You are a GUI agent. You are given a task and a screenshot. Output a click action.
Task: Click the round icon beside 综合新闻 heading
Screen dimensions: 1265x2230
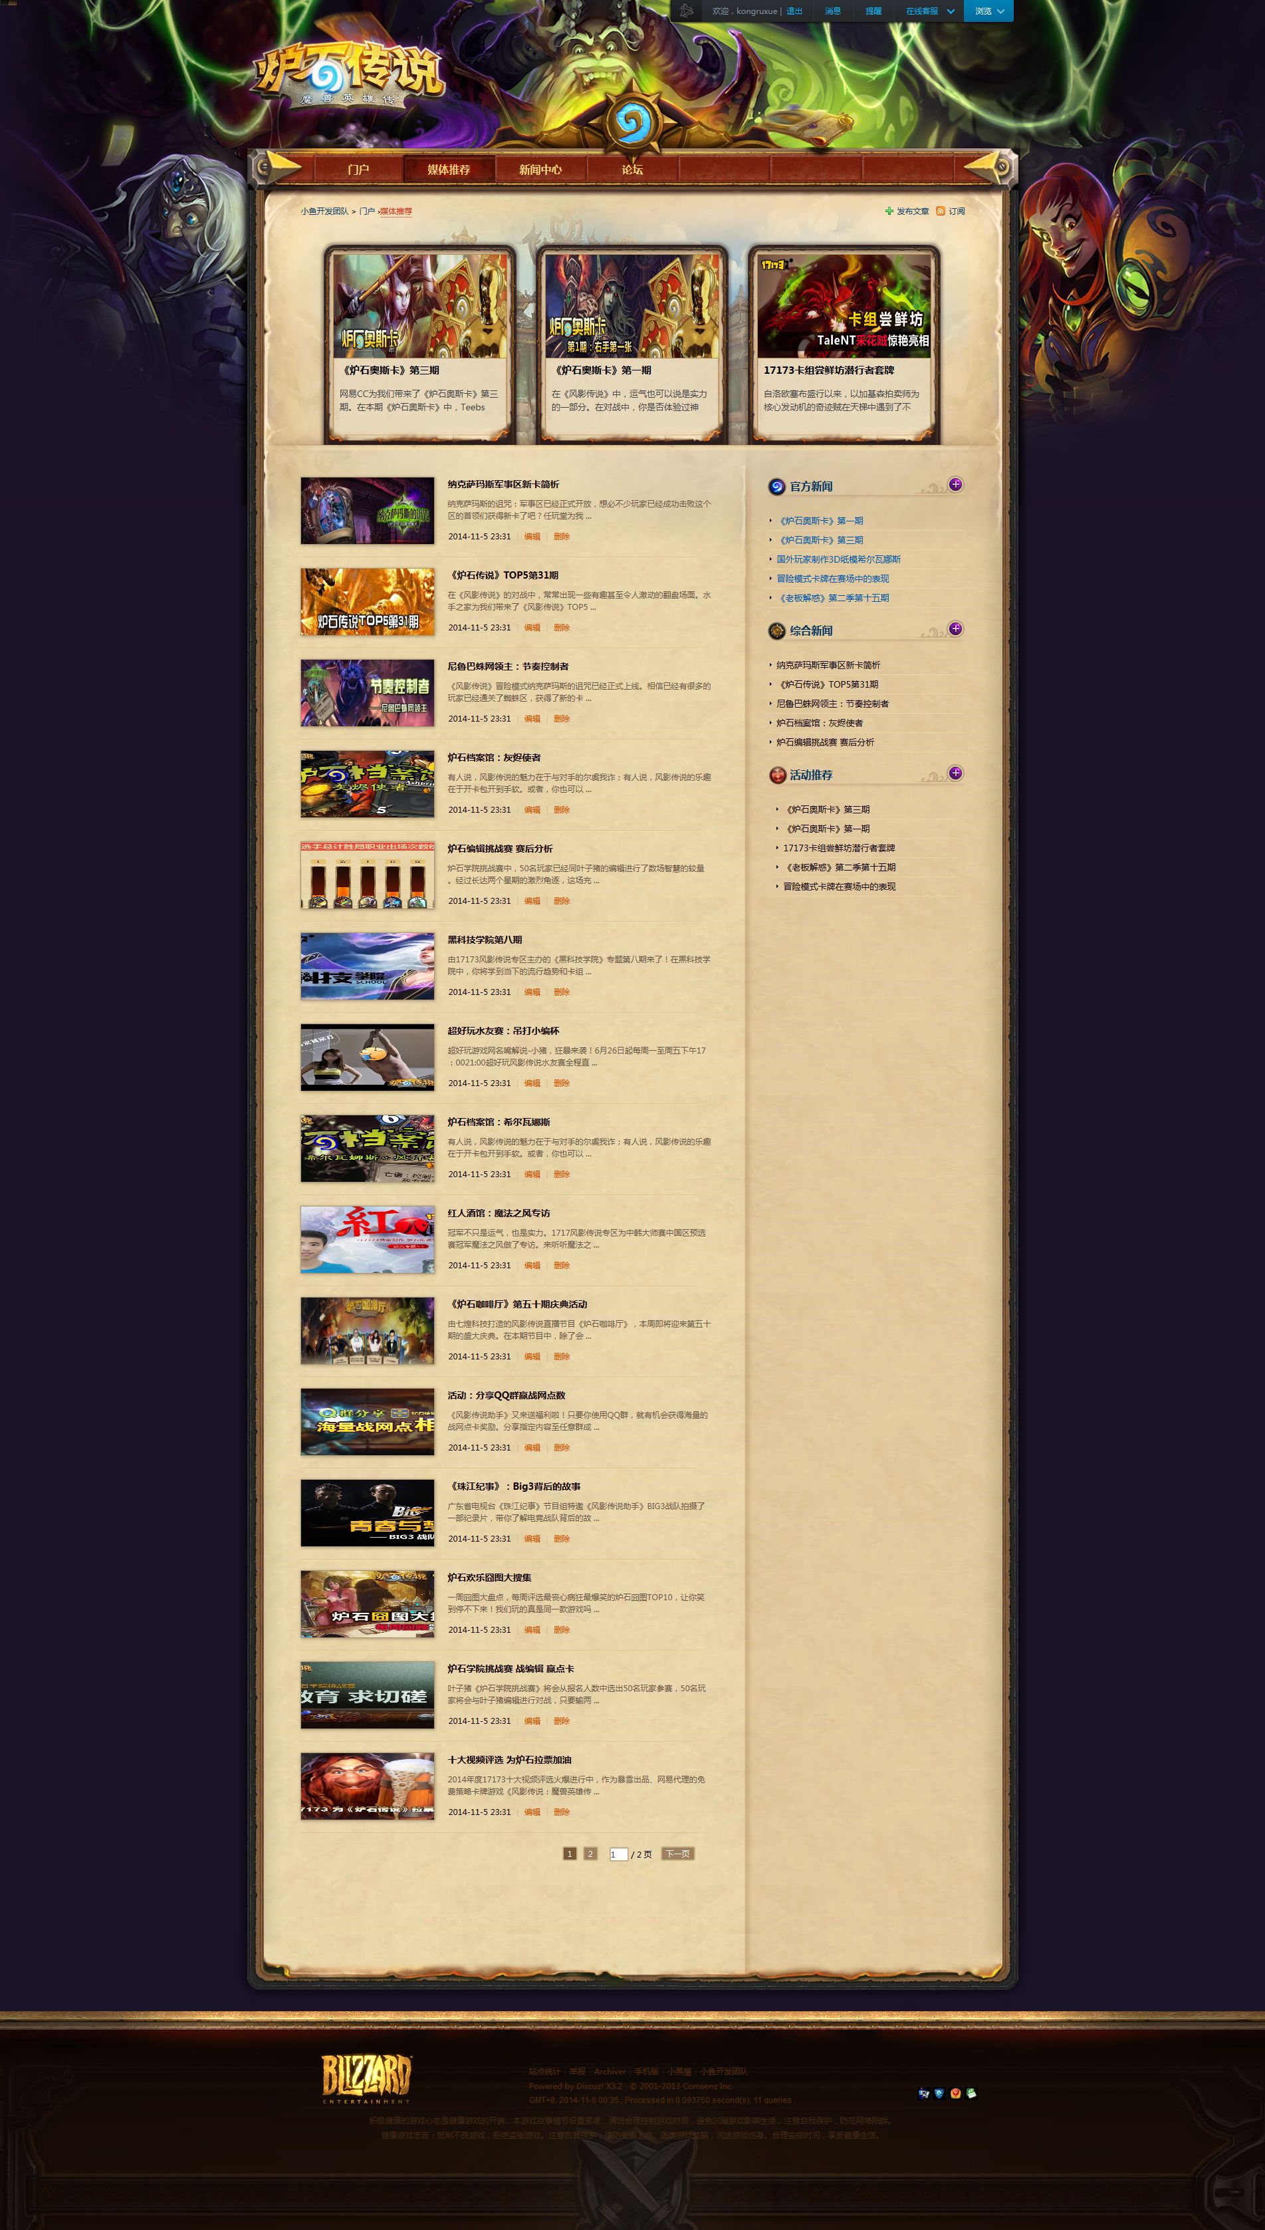776,631
